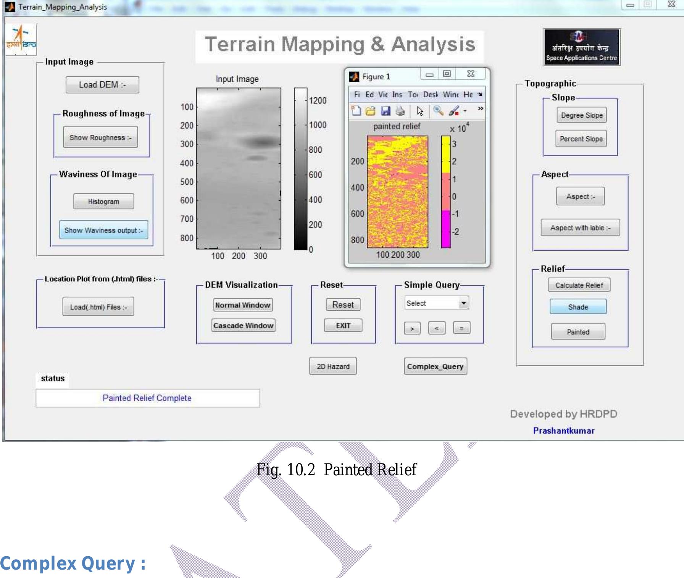Click Load(.html) Files button
The width and height of the screenshot is (684, 578).
point(98,307)
